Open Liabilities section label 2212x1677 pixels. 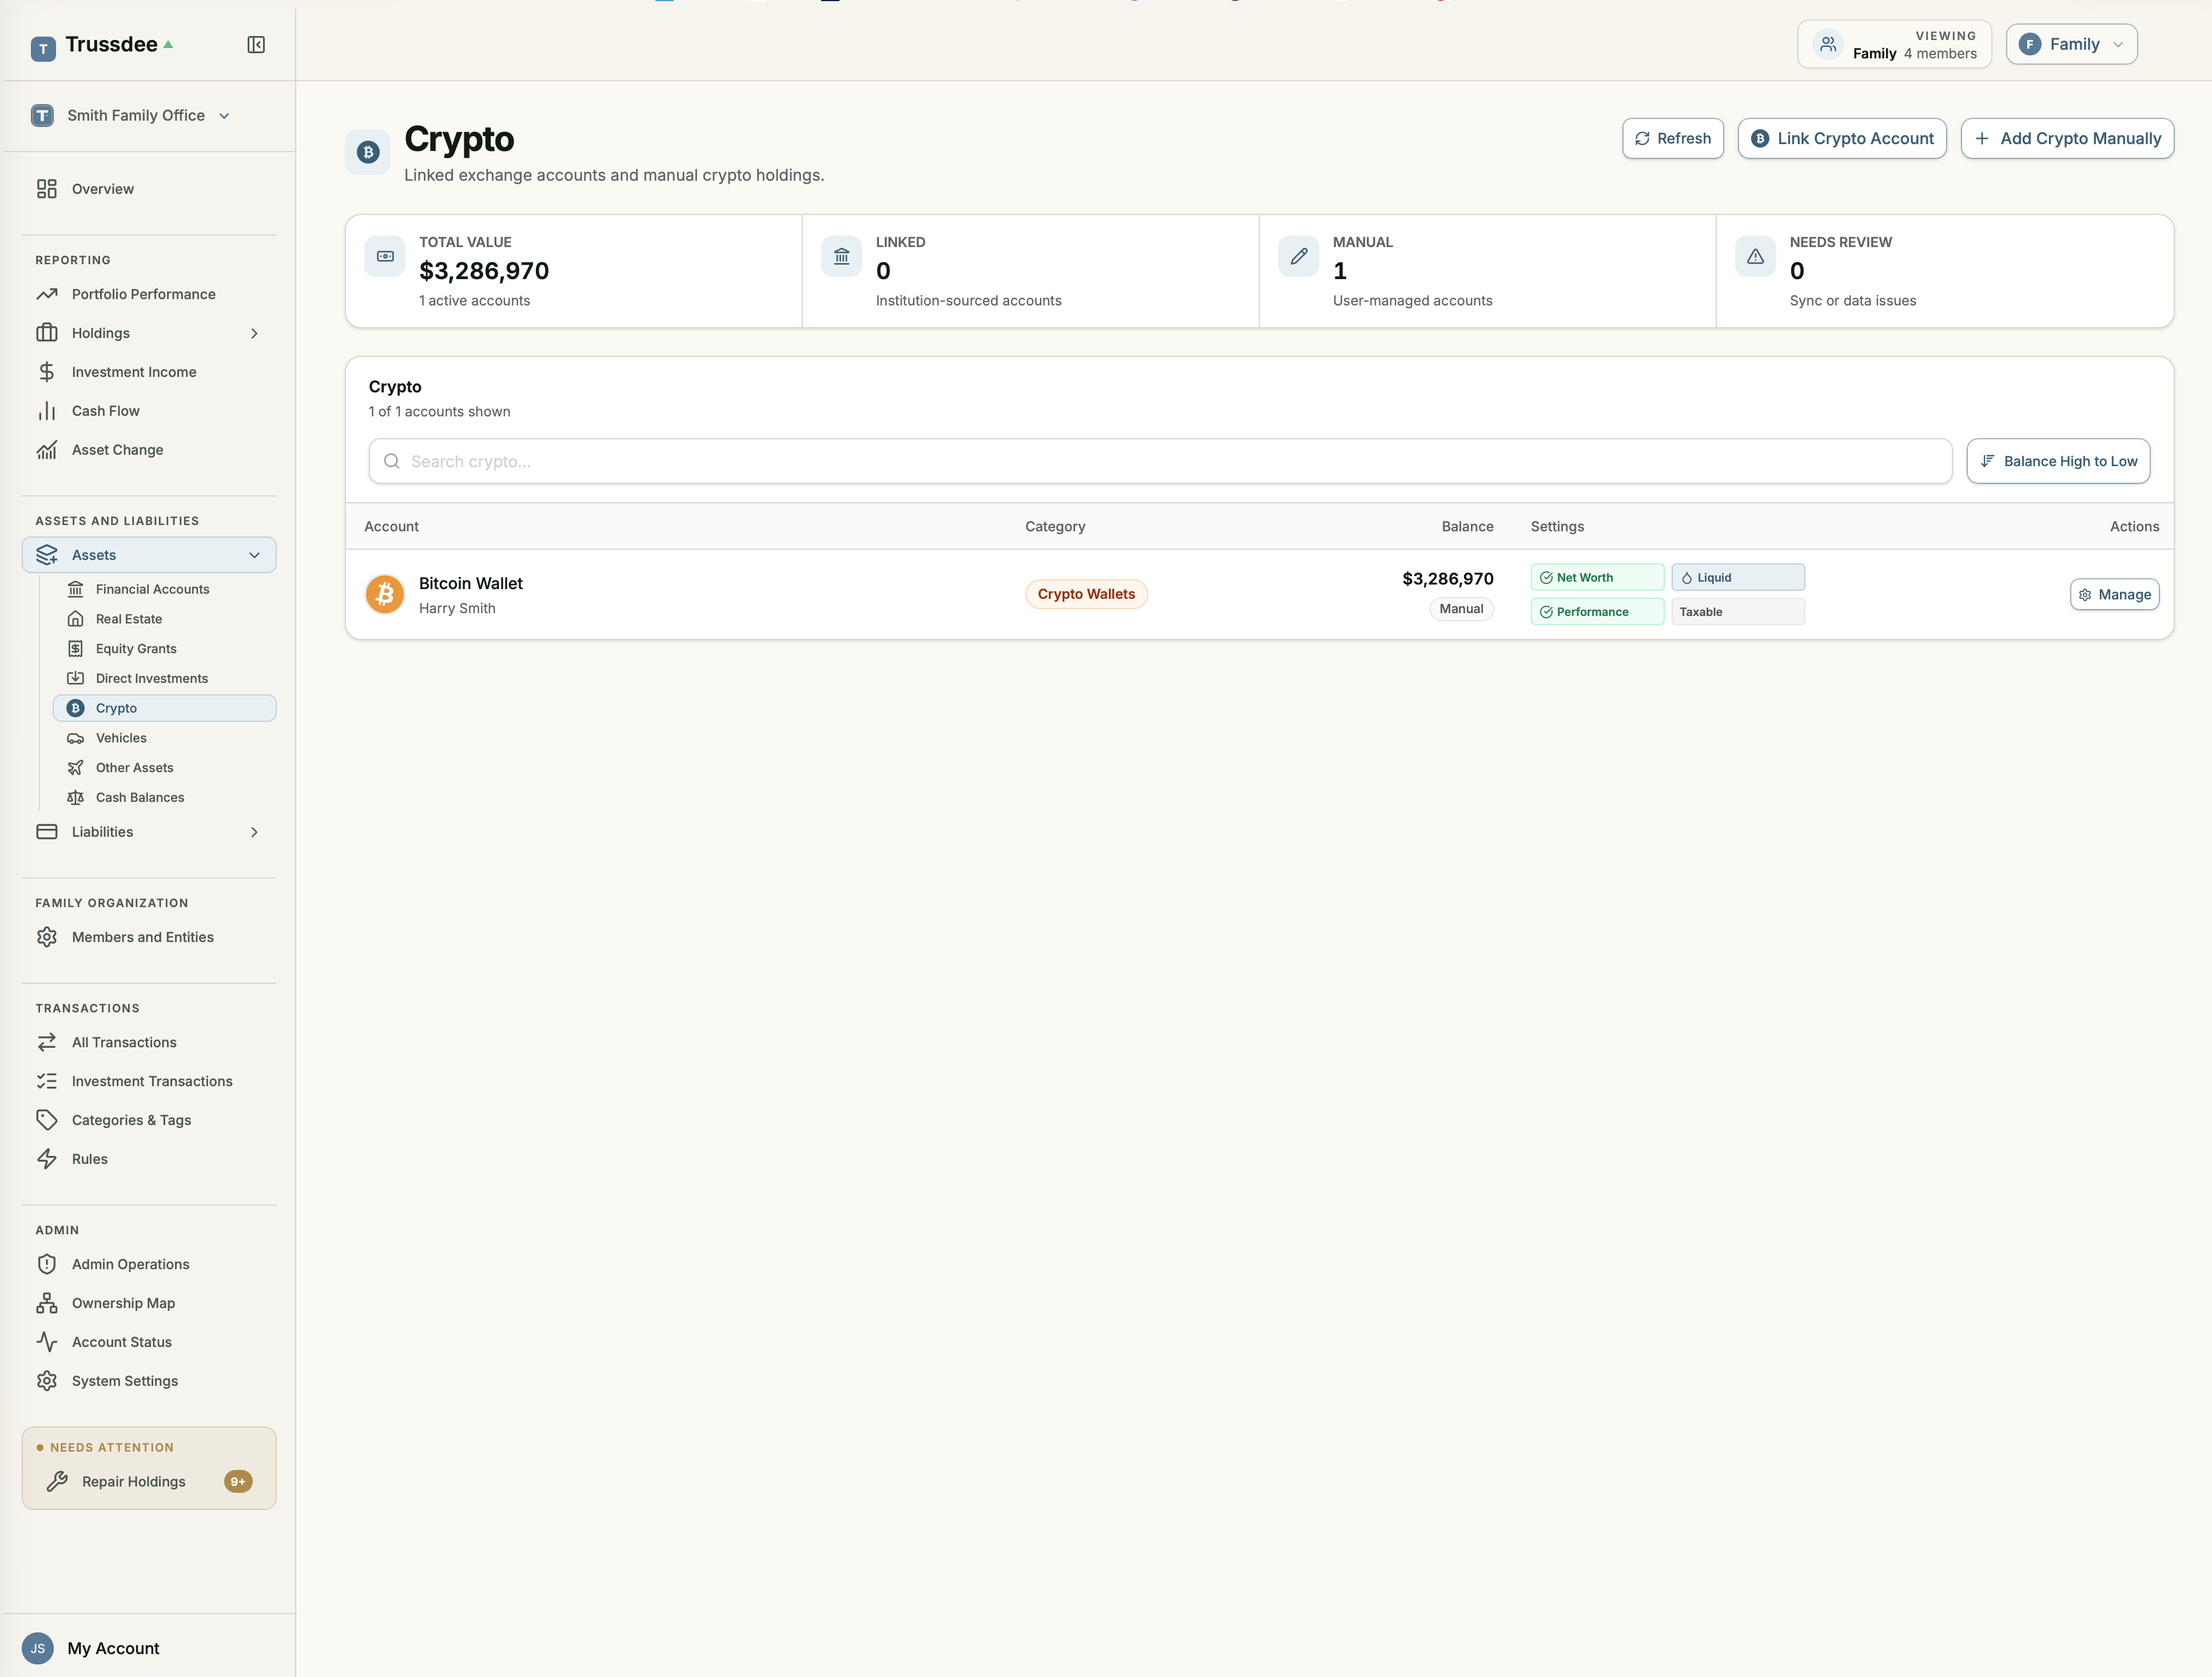[102, 832]
